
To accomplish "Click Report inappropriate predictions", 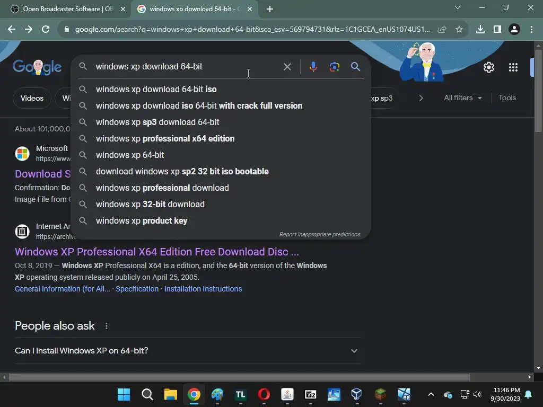I will (x=320, y=234).
